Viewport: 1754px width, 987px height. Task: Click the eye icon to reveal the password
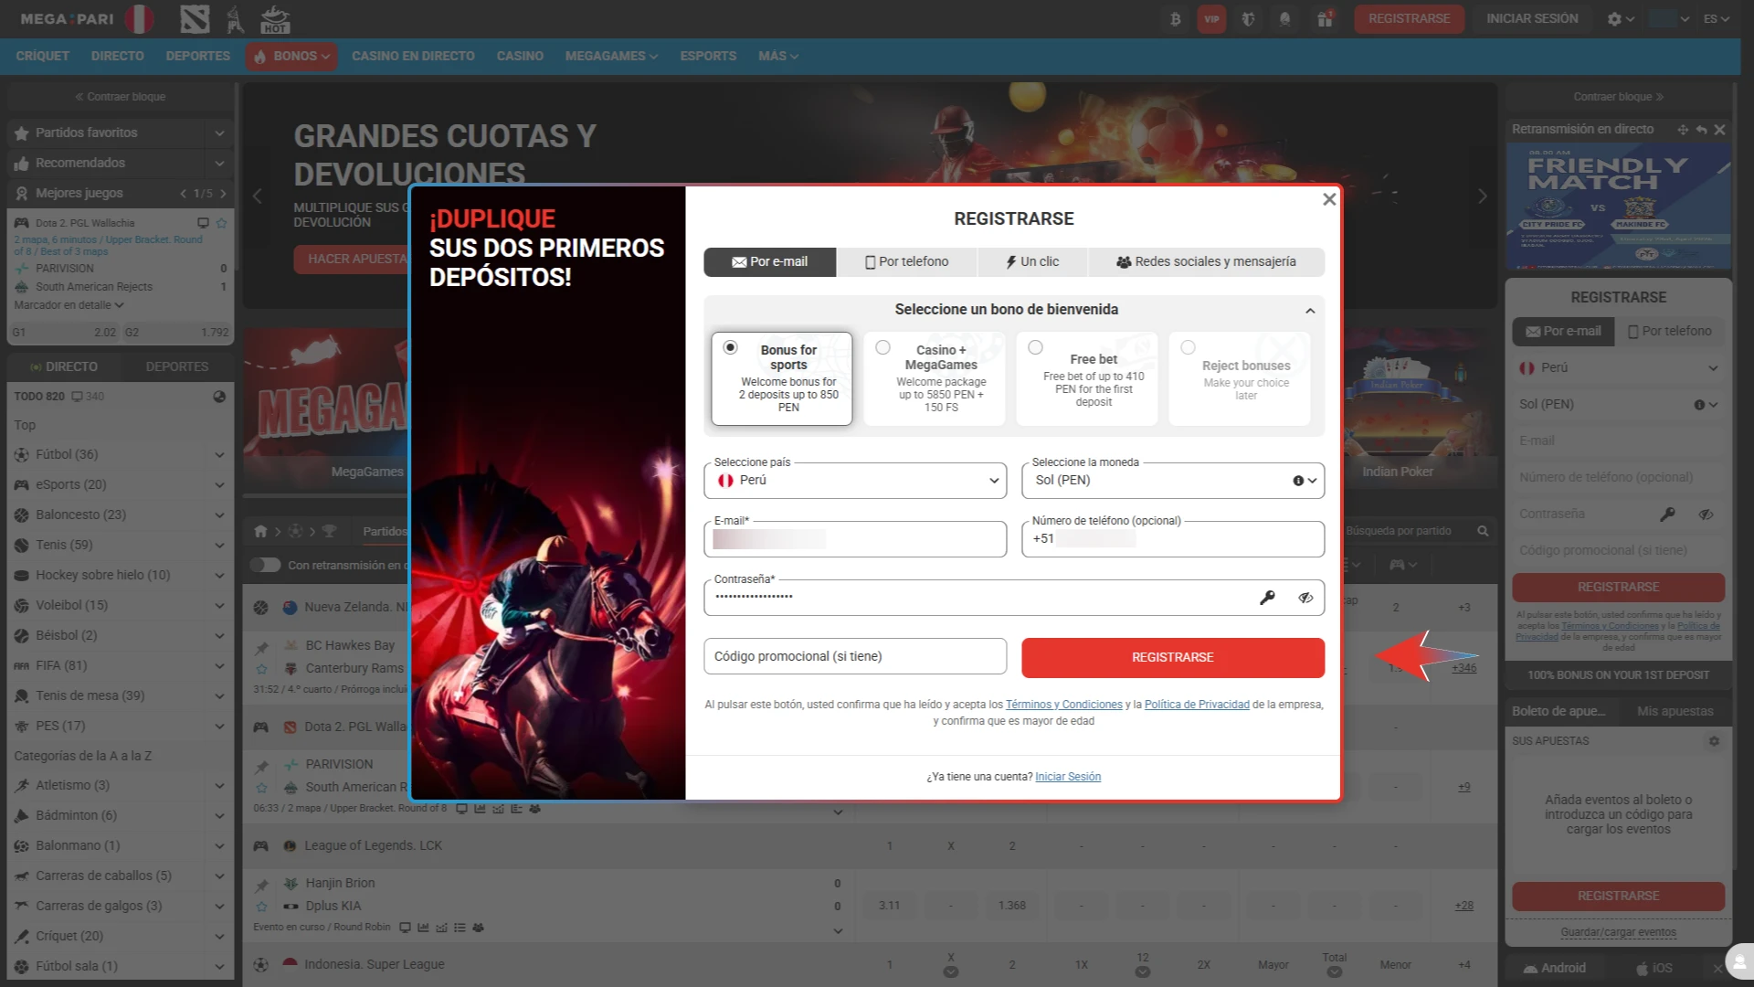[1305, 597]
